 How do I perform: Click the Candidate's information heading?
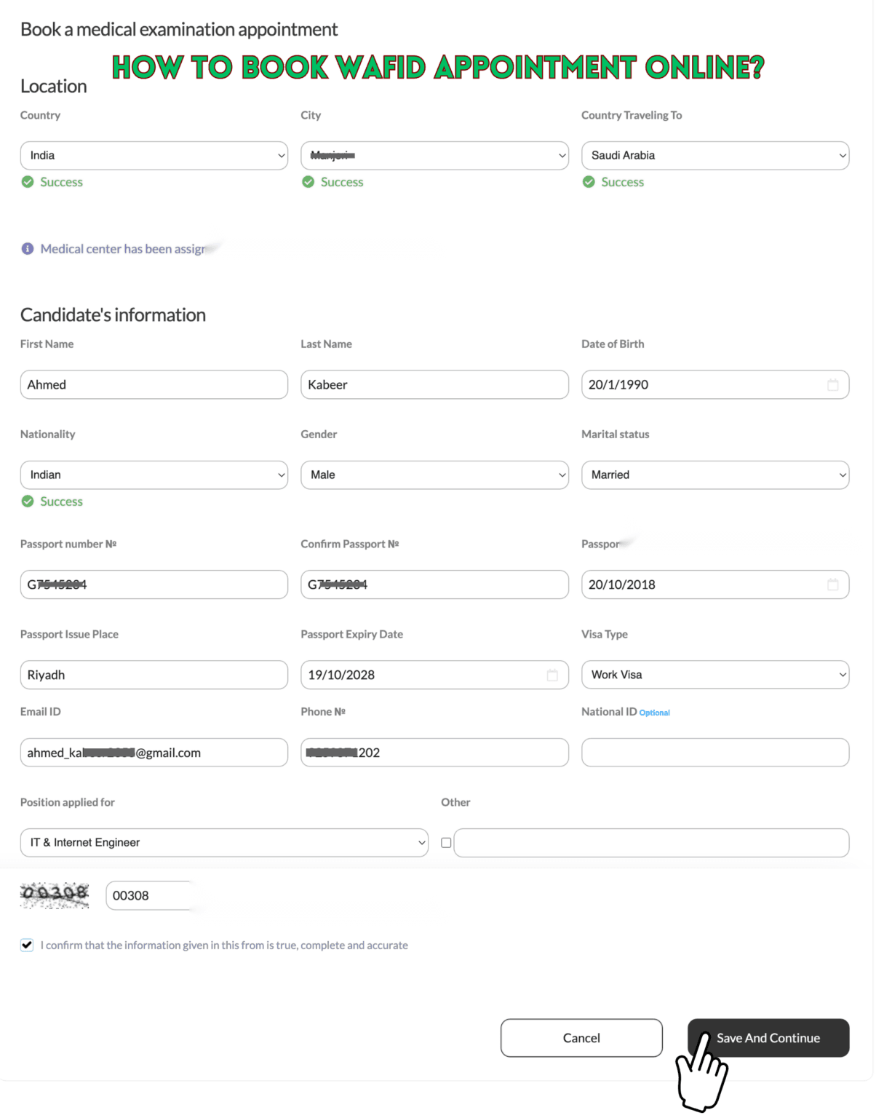click(x=113, y=314)
